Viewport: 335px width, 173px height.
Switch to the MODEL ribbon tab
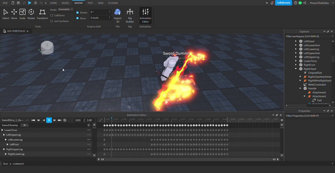click(x=65, y=3)
